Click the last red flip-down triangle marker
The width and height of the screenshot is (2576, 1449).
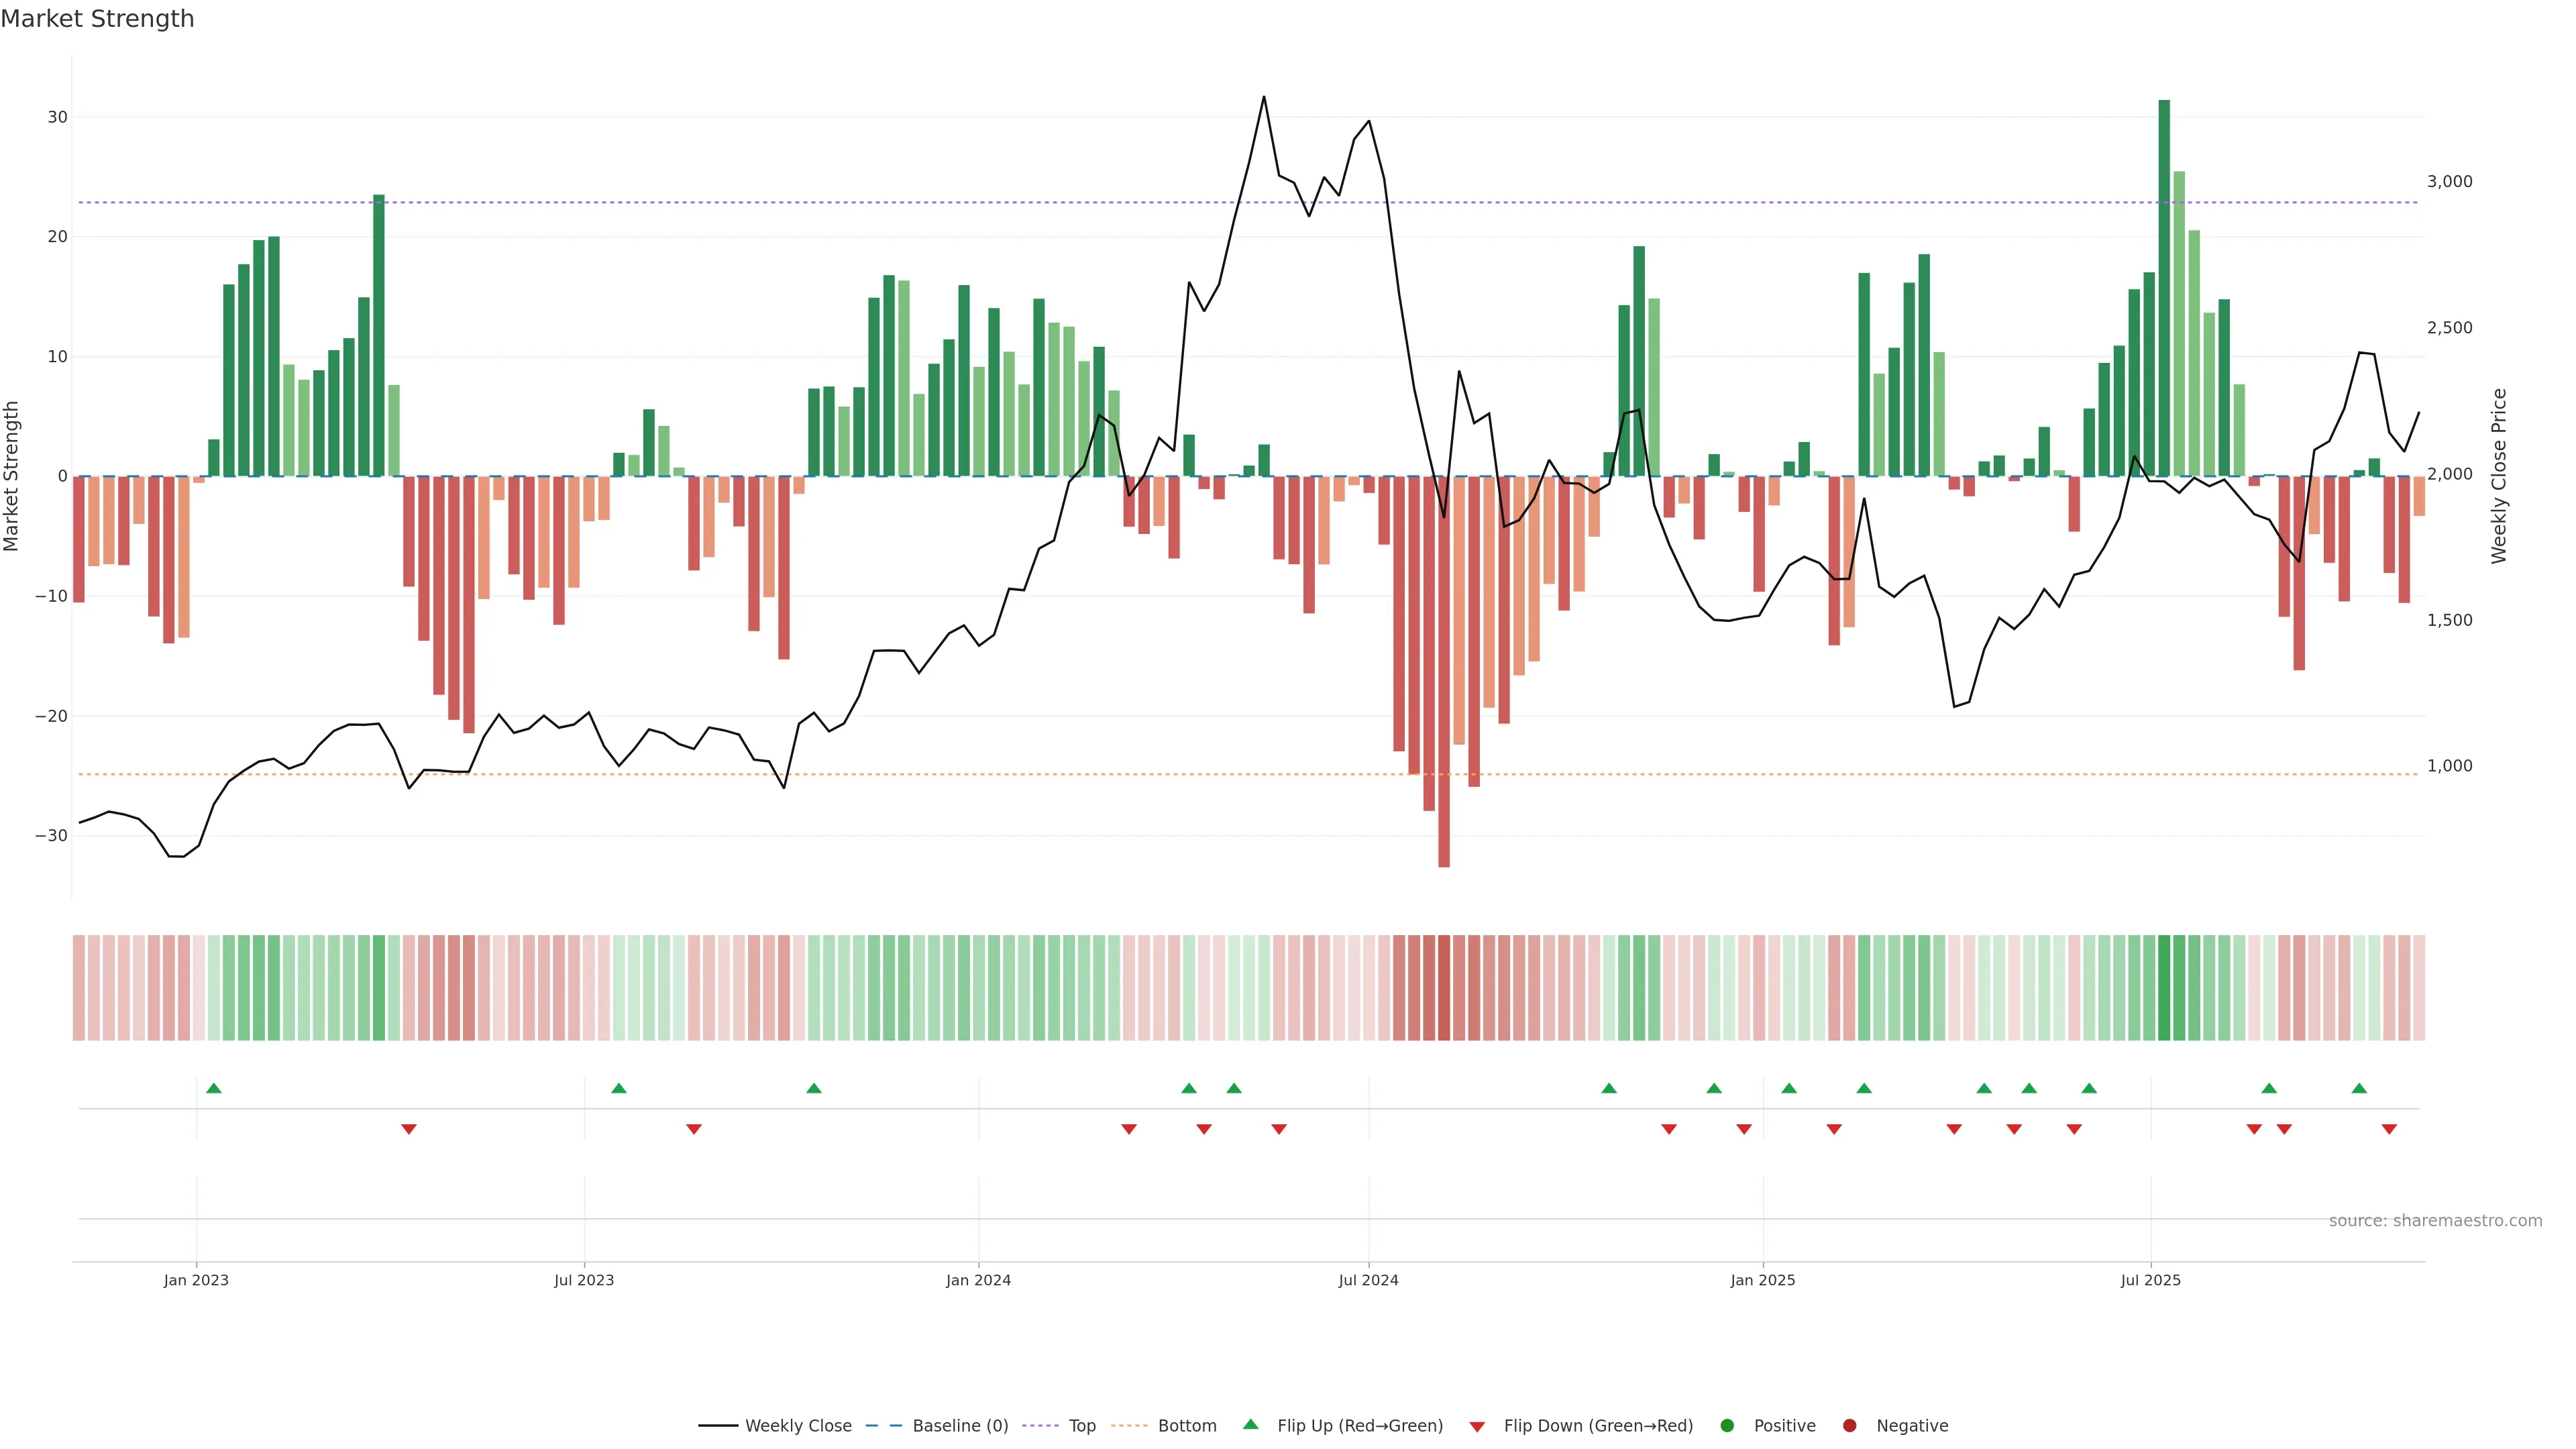tap(2389, 1129)
